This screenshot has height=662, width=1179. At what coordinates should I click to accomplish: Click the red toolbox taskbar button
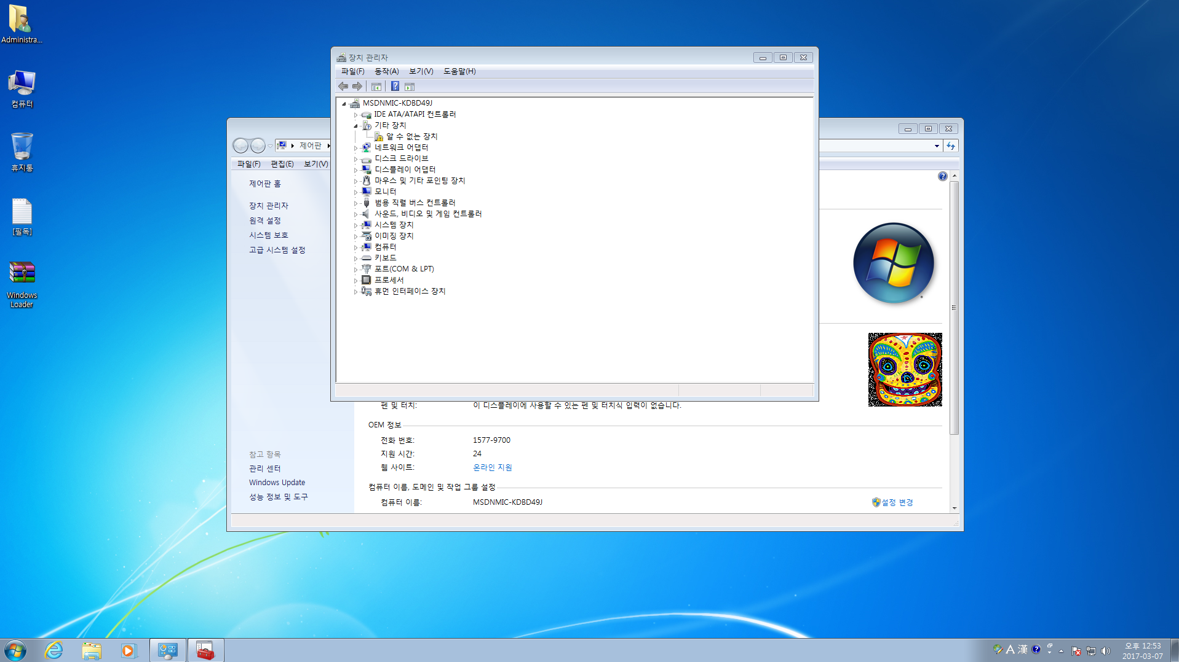tap(205, 650)
